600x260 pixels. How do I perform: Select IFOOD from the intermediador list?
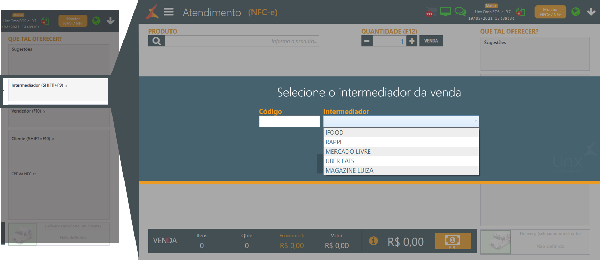pos(401,132)
